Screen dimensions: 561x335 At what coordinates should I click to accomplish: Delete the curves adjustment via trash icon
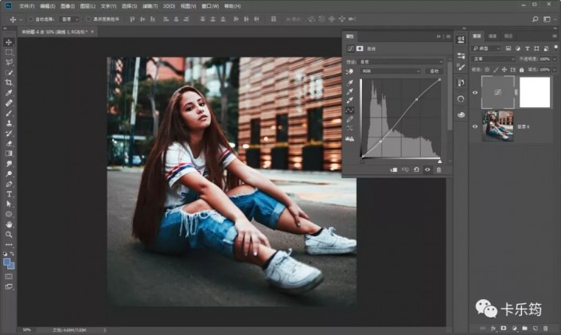[x=438, y=169]
